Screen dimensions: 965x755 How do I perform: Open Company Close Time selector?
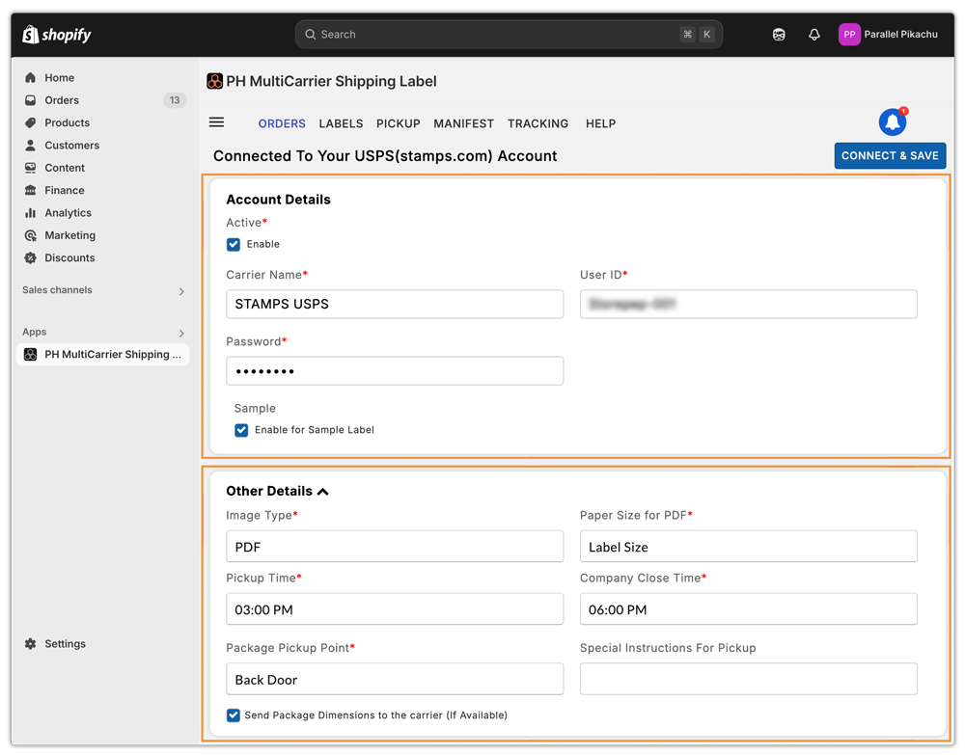coord(749,609)
